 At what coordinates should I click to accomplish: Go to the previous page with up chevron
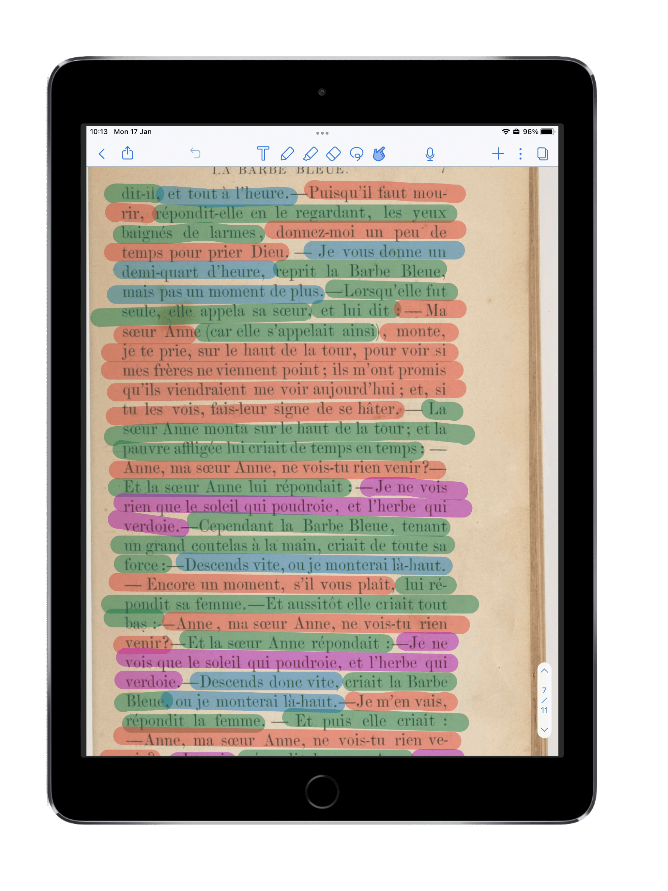[x=544, y=671]
